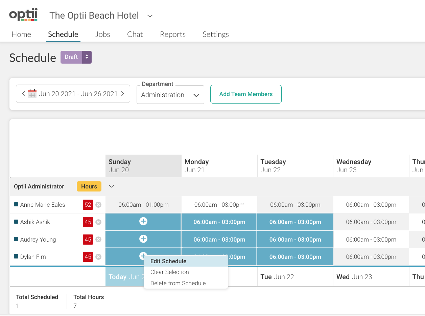Screen dimensions: 425x316
Task: Select Dylan Firn's Wednesday shift cell
Action: [x=371, y=257]
